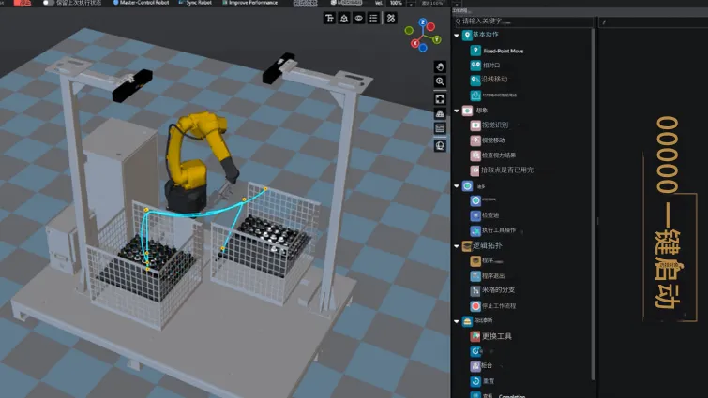Collapse the category containing 更换工具
Screen dimensions: 708x398
(x=457, y=321)
